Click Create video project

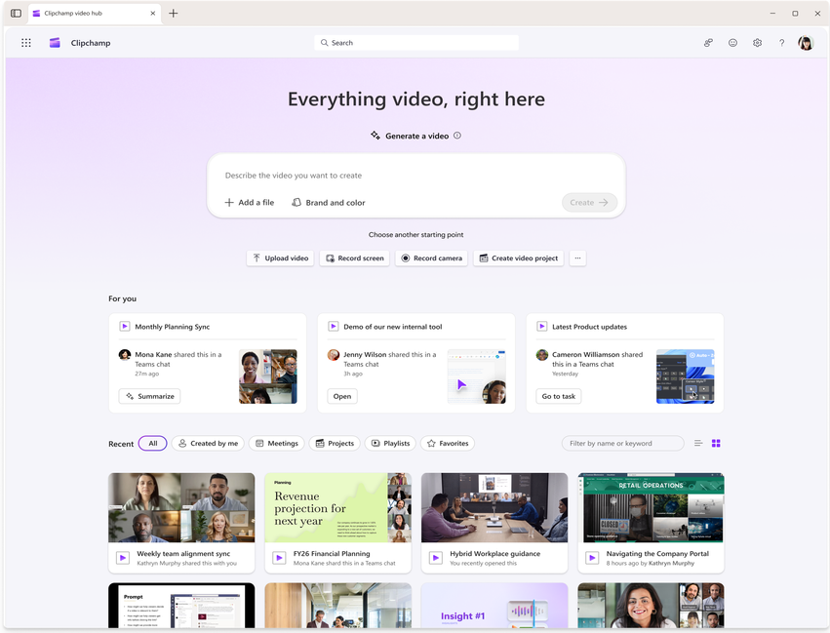tap(519, 258)
